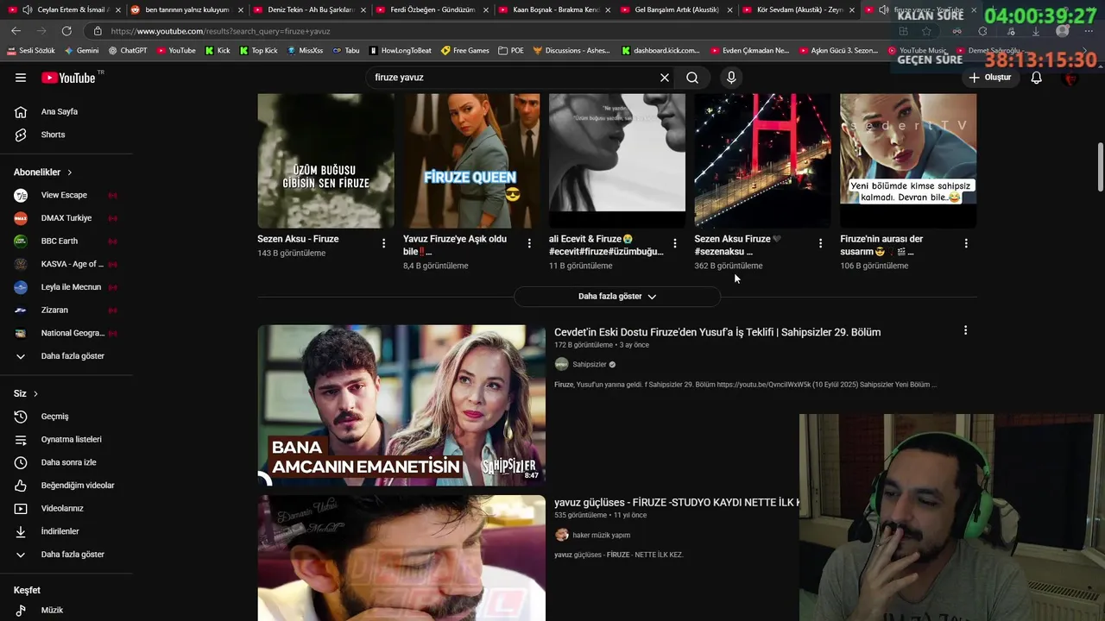The image size is (1105, 621).
Task: Open Kick bookmark
Action: [x=218, y=51]
